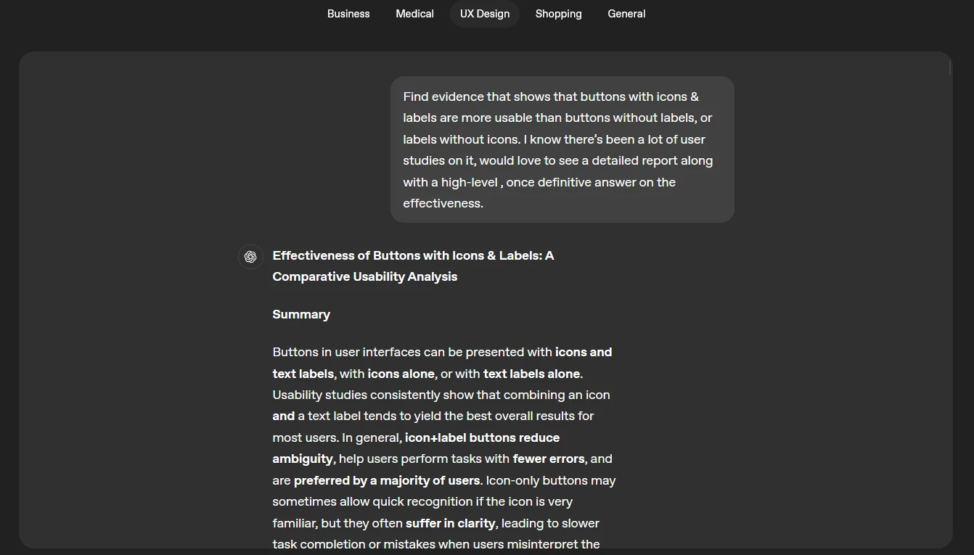
Task: Switch to the Shopping tab
Action: tap(558, 14)
